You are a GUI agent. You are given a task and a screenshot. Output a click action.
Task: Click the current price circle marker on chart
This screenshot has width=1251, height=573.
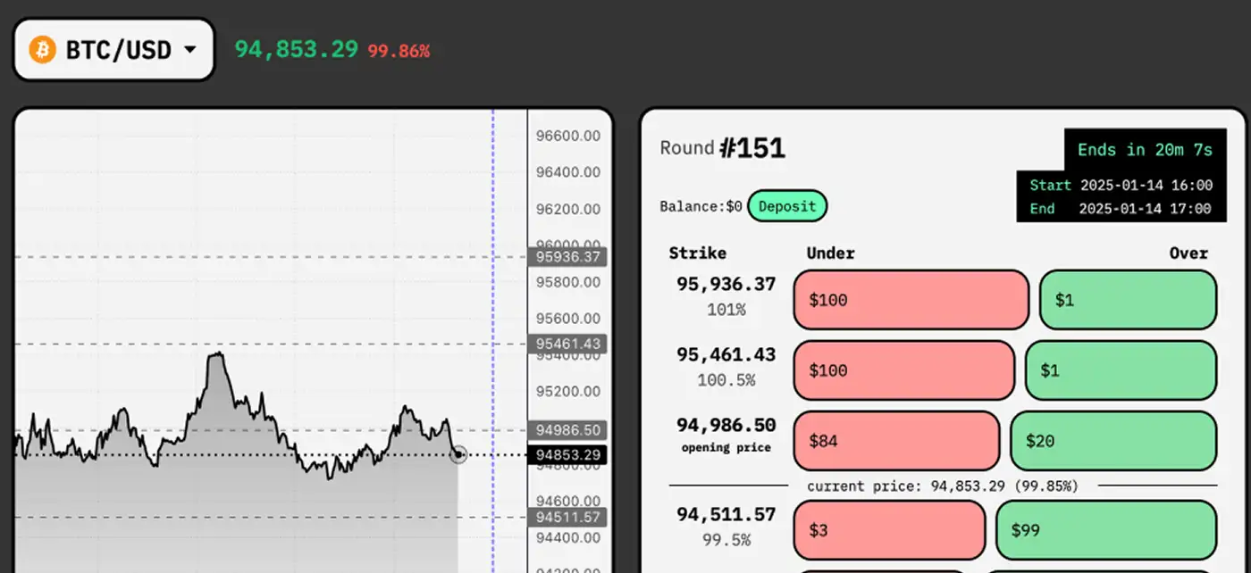[458, 455]
